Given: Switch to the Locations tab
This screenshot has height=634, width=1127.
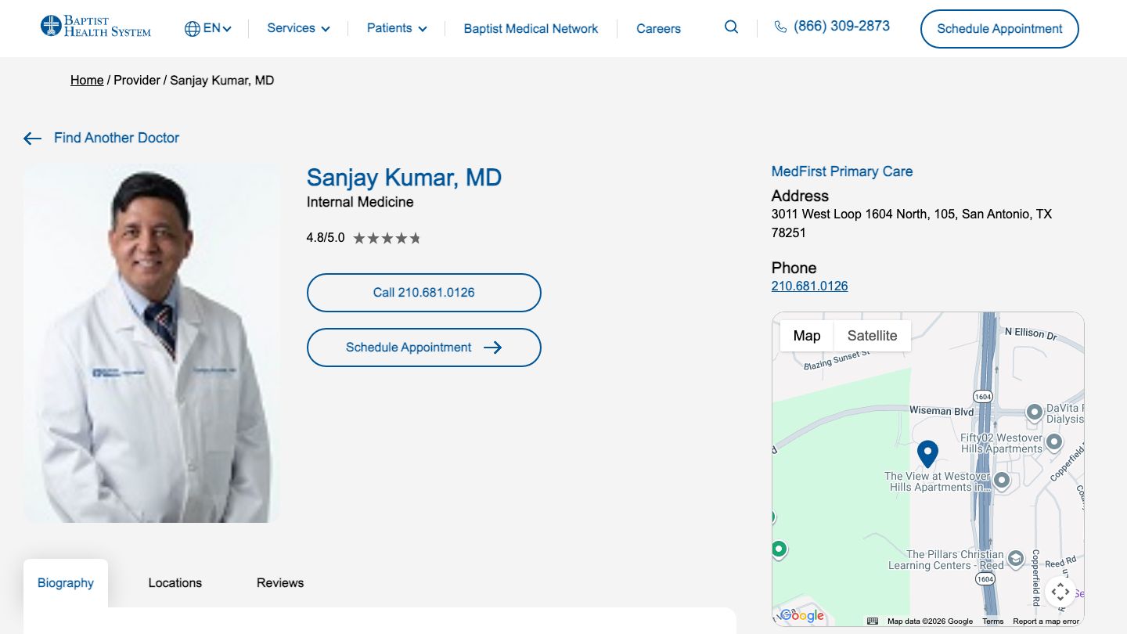Looking at the screenshot, I should click(x=175, y=582).
